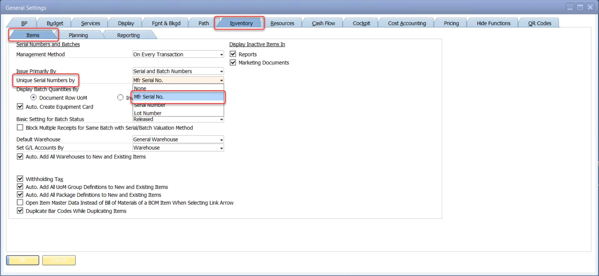Select the Inventory tab
Image resolution: width=599 pixels, height=276 pixels.
pyautogui.click(x=241, y=23)
